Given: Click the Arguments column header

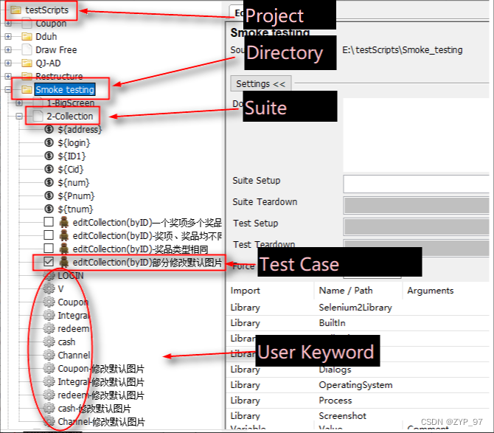Looking at the screenshot, I should 446,291.
